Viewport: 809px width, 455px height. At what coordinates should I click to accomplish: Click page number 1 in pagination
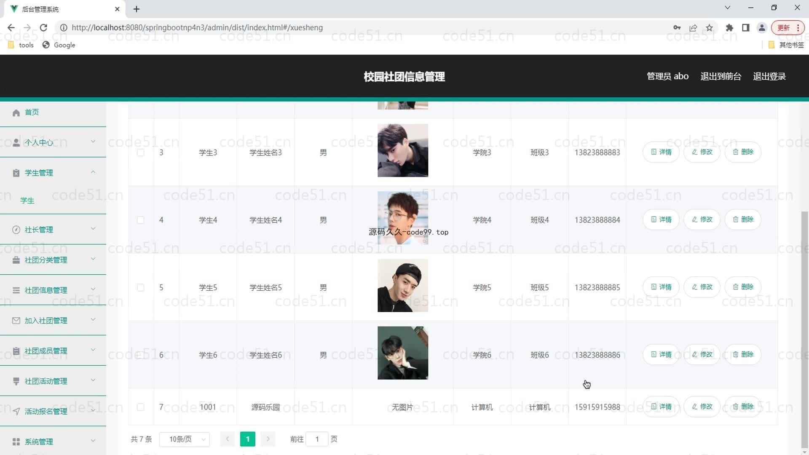point(248,439)
